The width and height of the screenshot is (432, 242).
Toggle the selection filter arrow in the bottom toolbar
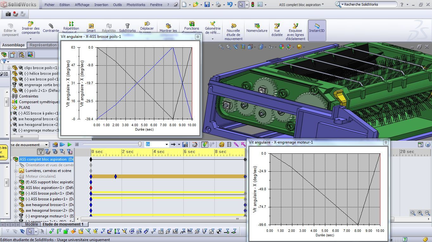coord(30,231)
